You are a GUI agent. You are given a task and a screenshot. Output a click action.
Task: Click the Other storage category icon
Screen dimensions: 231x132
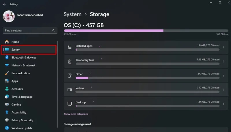click(70, 76)
